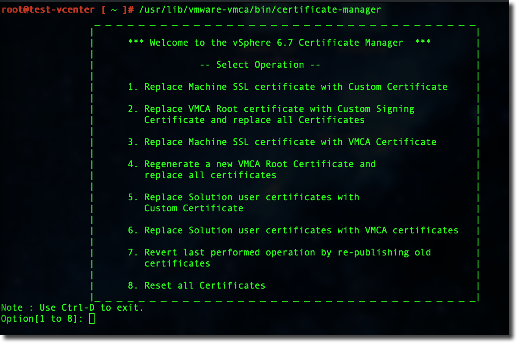Click option 3 'Replace Machine SSL certificate with VMCA Certificate'
The image size is (517, 343).
coord(282,142)
